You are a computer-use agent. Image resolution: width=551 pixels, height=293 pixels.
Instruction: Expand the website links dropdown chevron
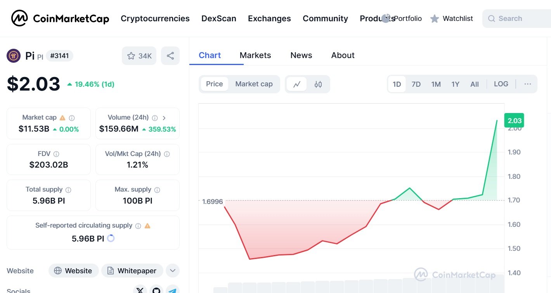(173, 271)
